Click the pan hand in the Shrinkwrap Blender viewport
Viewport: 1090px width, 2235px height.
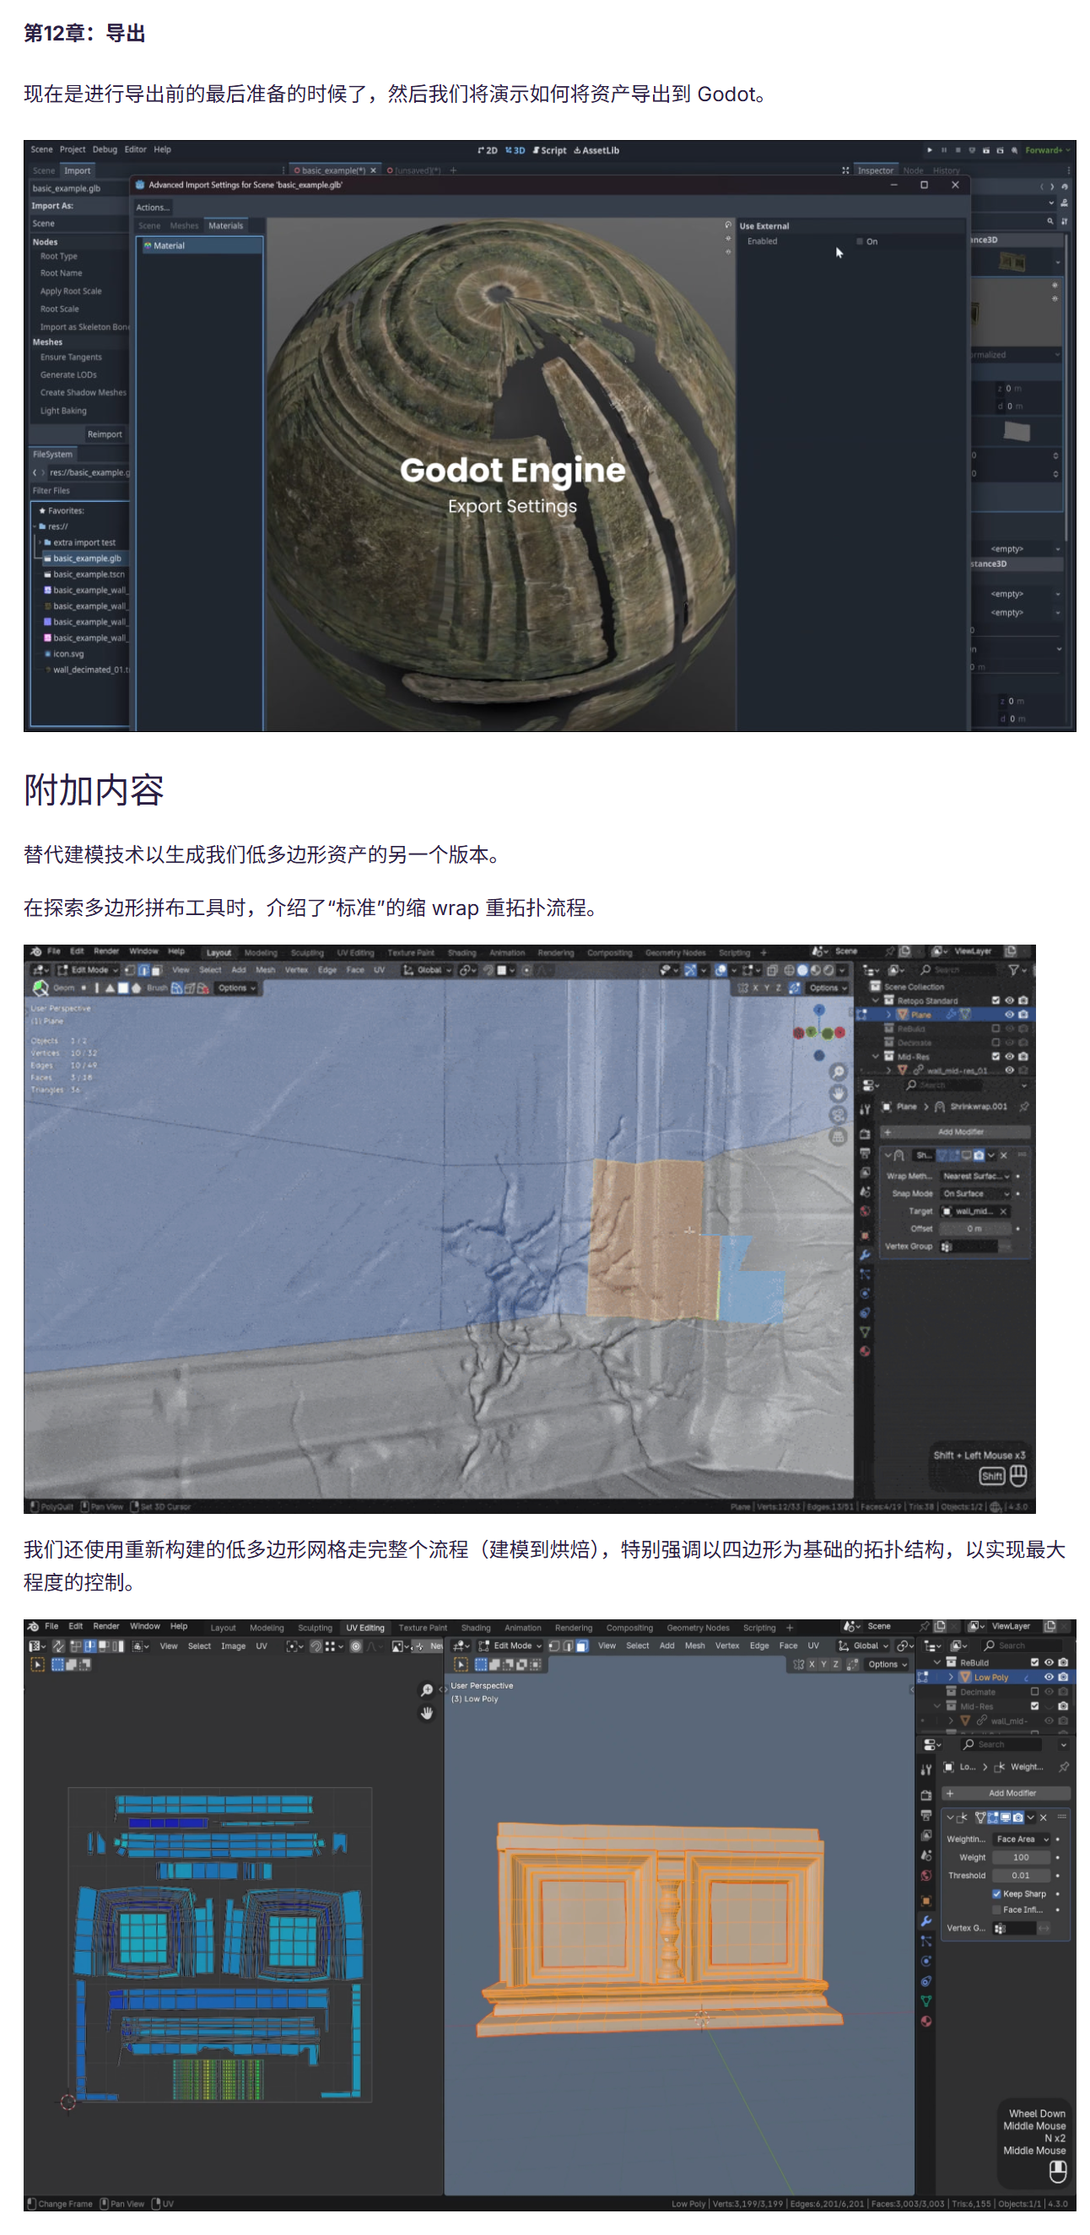(838, 1093)
